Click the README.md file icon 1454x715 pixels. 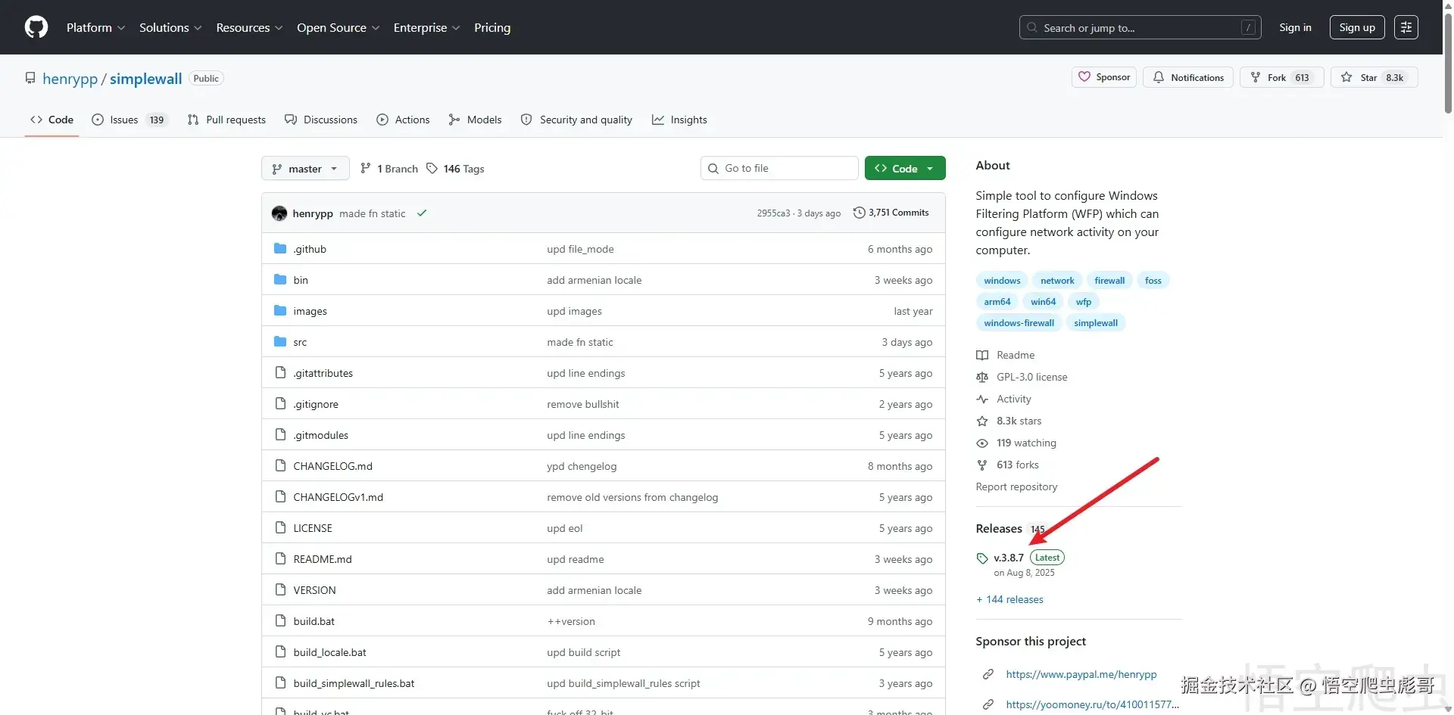[280, 558]
